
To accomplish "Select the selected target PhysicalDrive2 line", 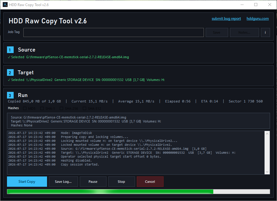I will (86, 80).
